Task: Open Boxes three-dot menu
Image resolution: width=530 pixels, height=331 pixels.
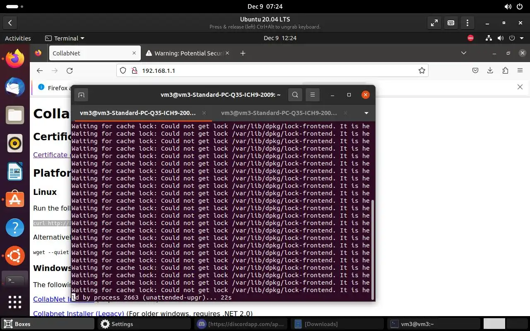Action: (467, 23)
